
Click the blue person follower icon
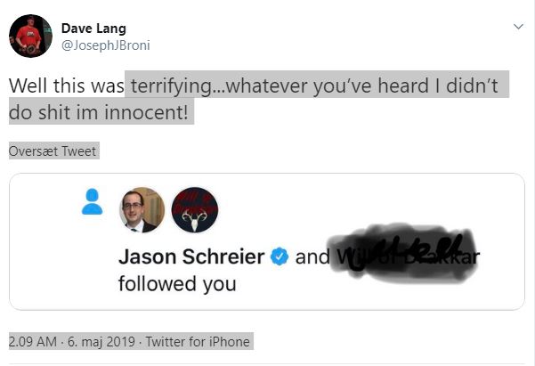click(x=92, y=202)
